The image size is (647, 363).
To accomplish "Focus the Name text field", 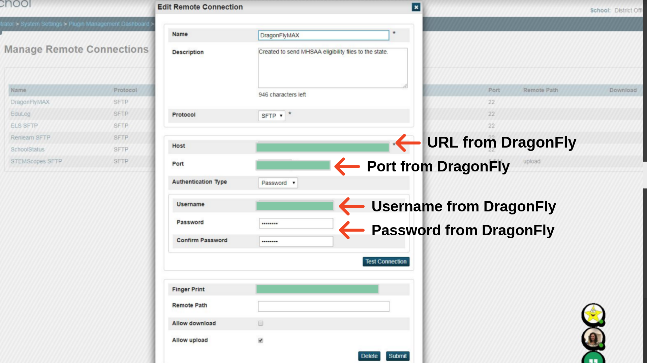I will click(323, 35).
